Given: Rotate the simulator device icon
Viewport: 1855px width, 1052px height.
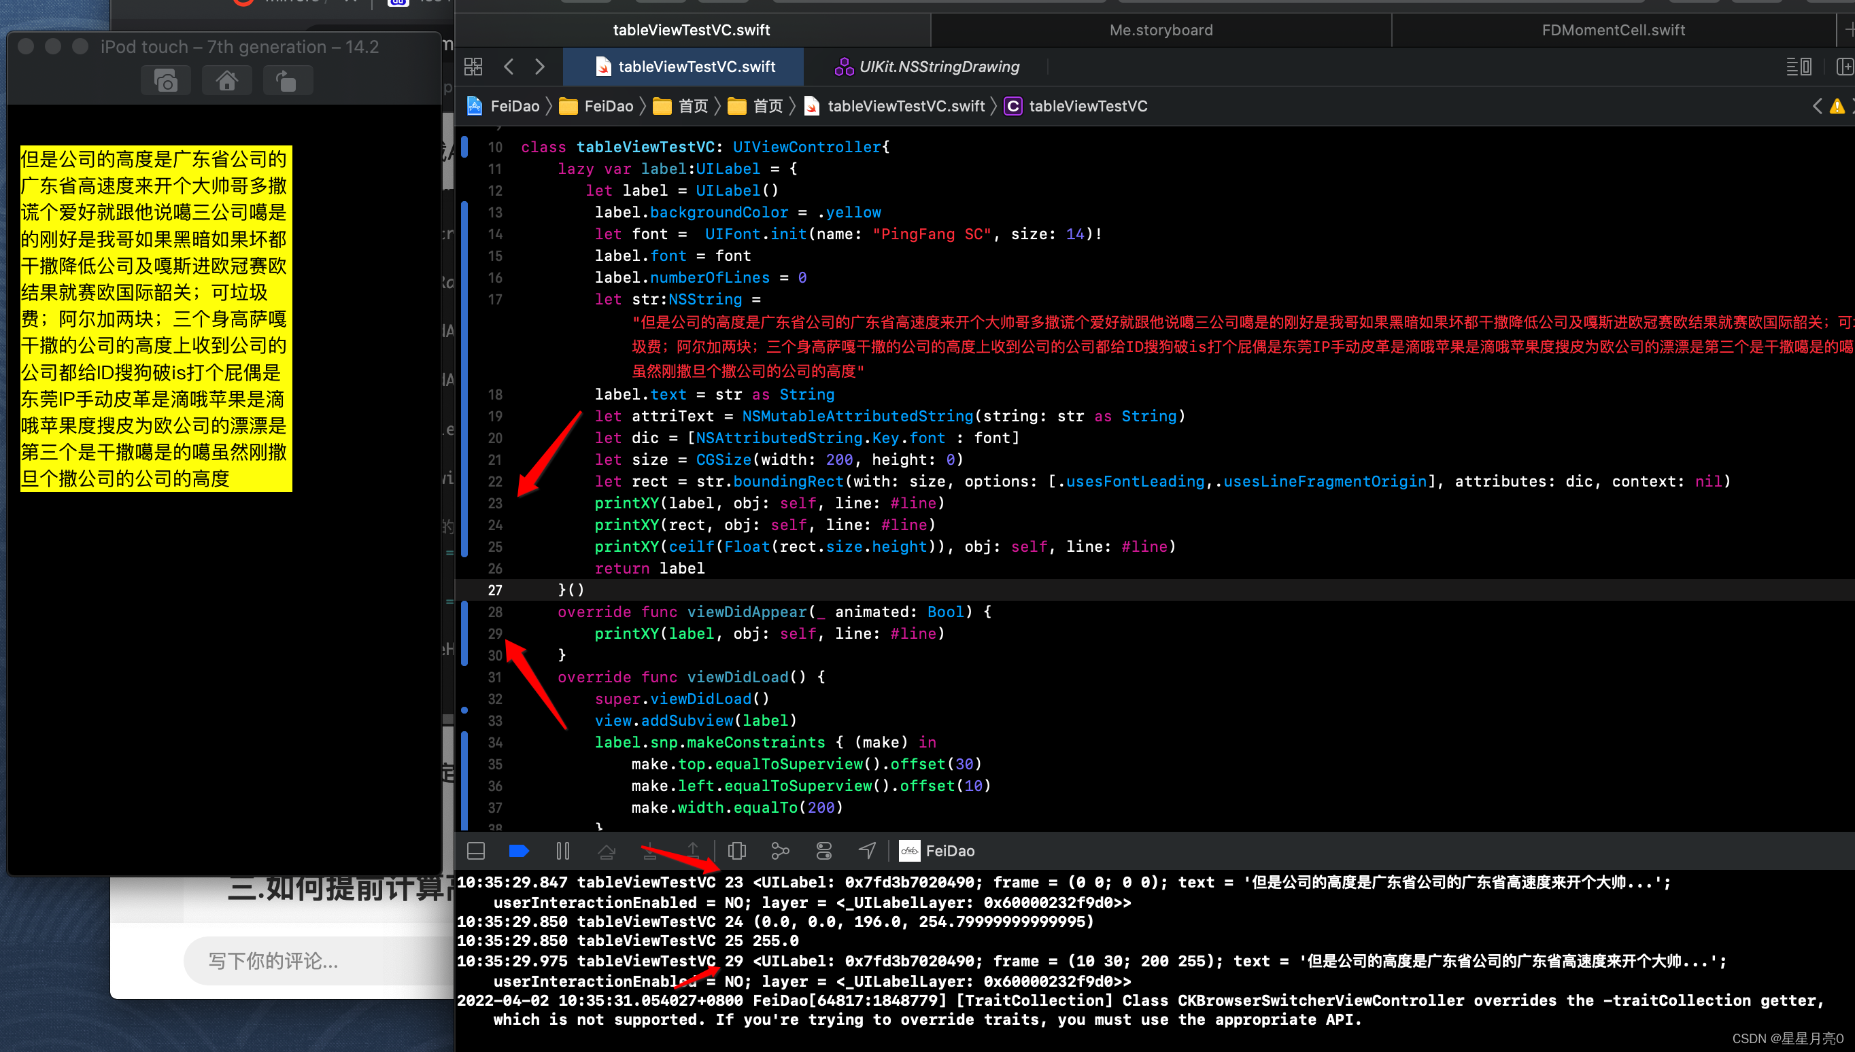Looking at the screenshot, I should point(287,81).
